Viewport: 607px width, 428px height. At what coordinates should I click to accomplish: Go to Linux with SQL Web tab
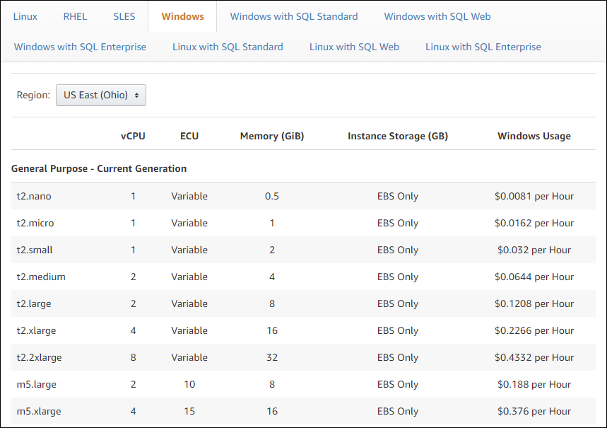click(x=354, y=47)
